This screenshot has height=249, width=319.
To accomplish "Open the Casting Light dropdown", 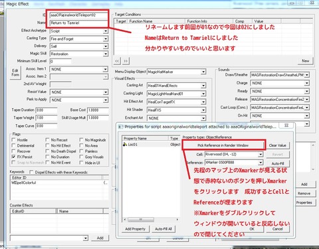I will click(x=203, y=94).
